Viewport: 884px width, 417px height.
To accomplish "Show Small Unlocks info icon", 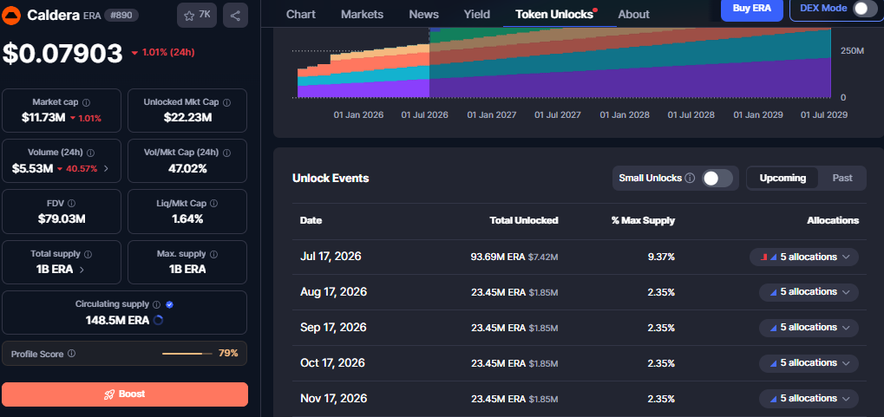I will tap(690, 178).
